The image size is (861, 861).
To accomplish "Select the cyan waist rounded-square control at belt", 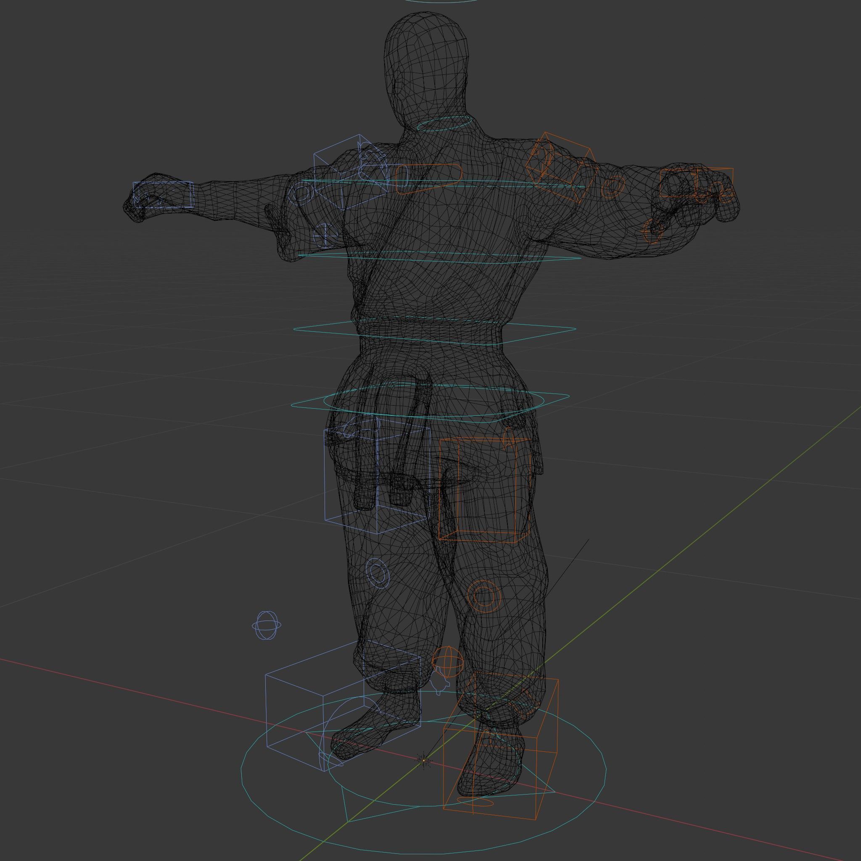I will (x=435, y=331).
